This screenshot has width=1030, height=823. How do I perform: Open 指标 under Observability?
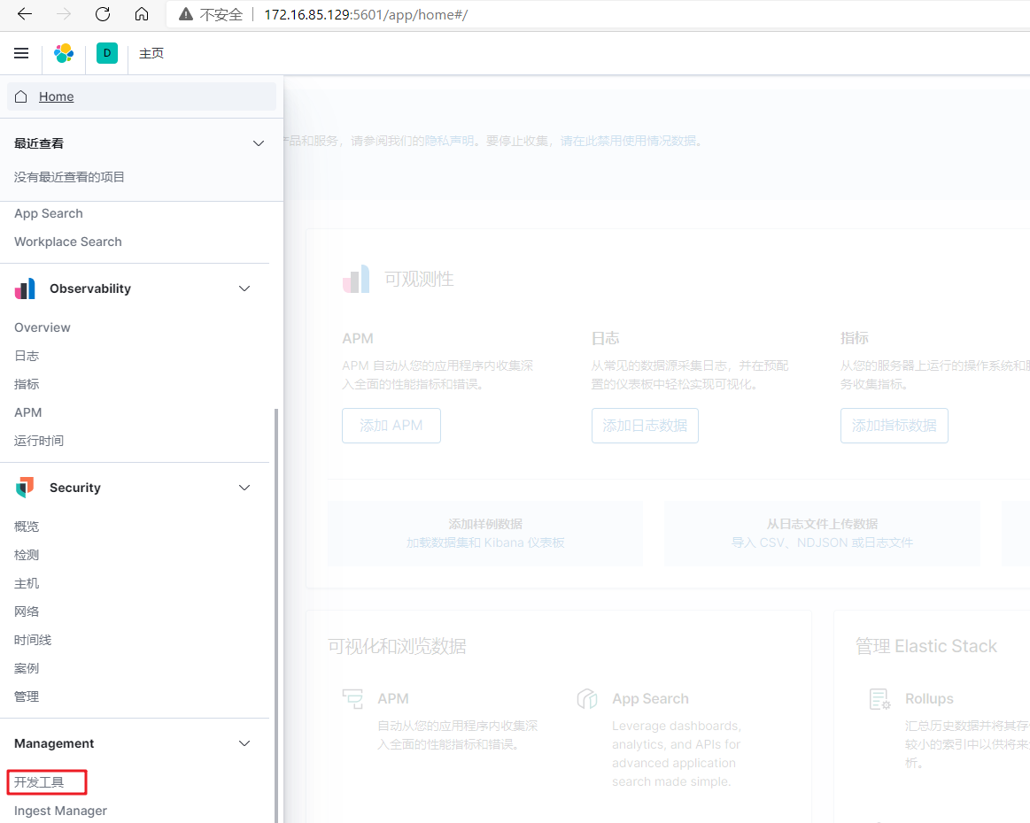pos(27,384)
